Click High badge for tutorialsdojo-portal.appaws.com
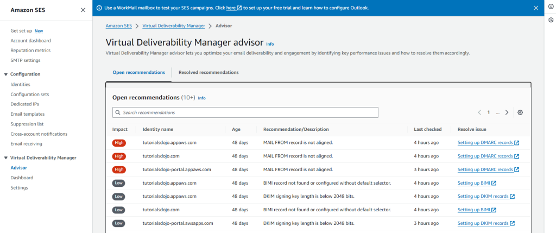Viewport: 556px width, 233px height. (119, 169)
